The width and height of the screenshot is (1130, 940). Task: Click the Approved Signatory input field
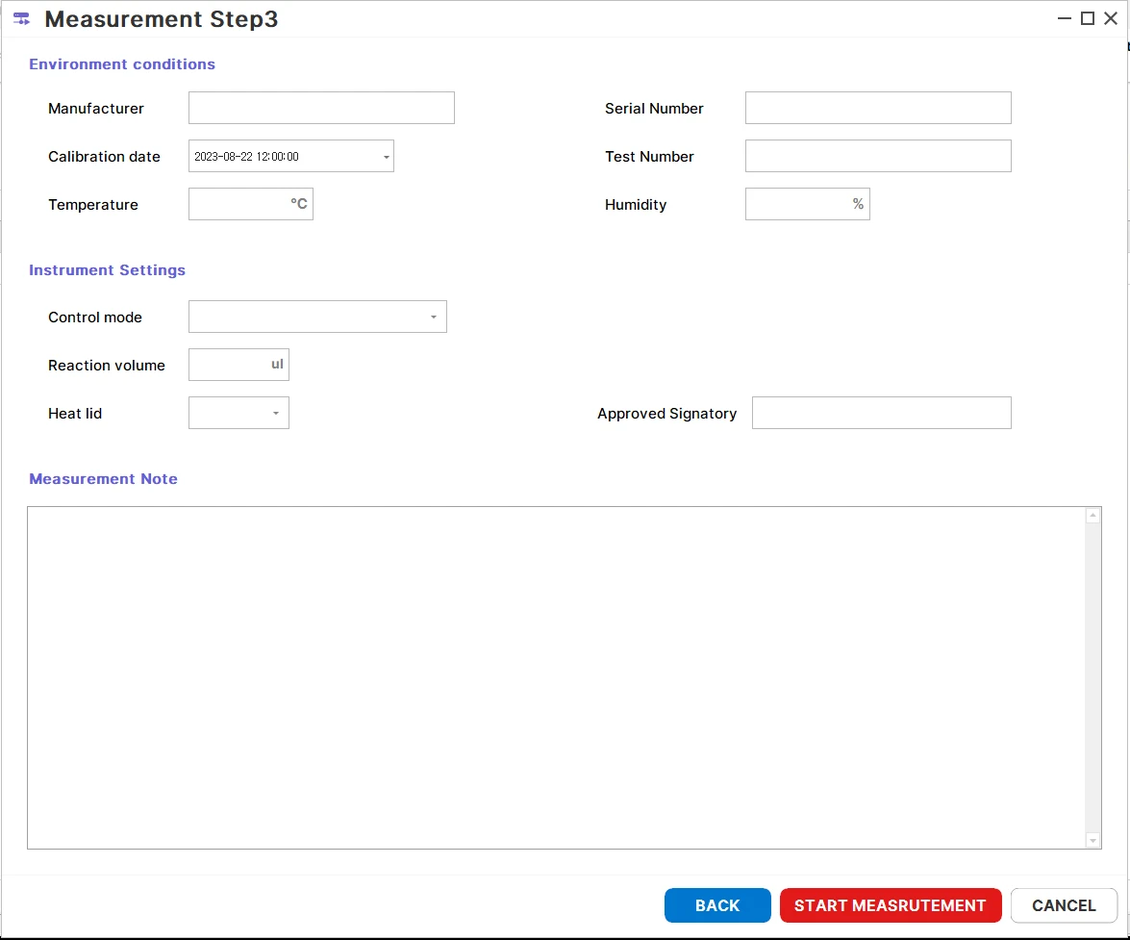click(x=881, y=413)
